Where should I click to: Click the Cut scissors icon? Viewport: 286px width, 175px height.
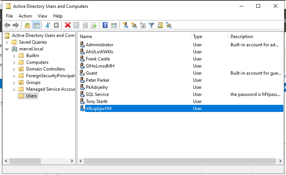pyautogui.click(x=48, y=25)
